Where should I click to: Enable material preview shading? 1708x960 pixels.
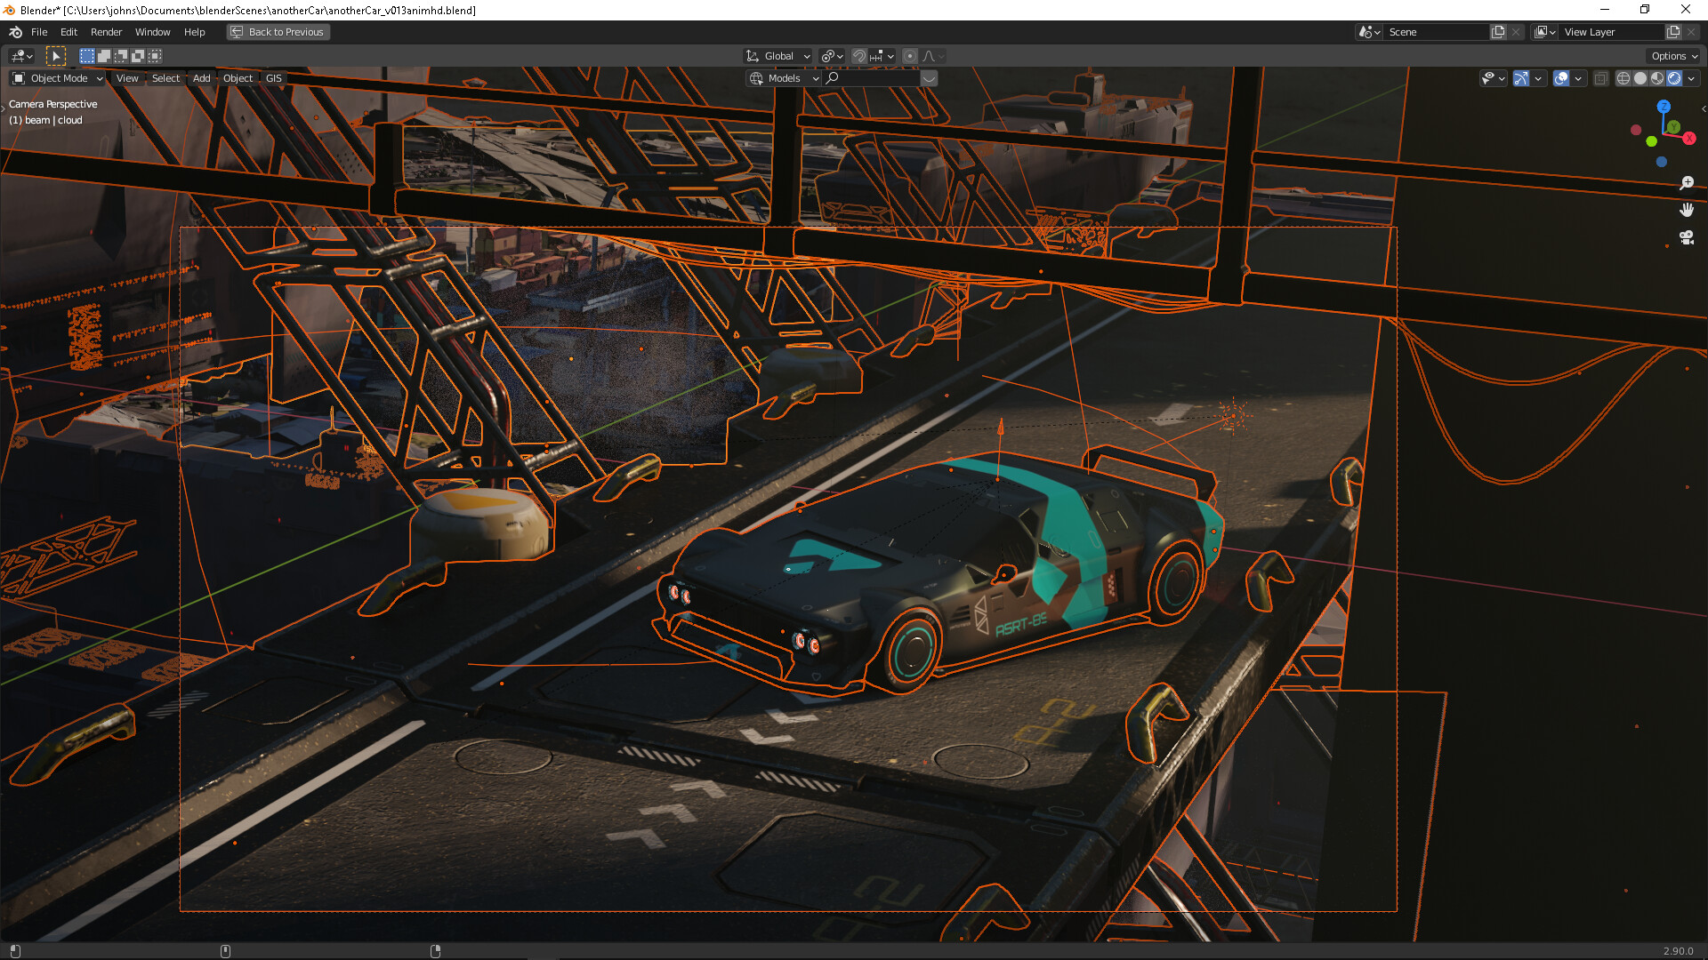[x=1657, y=78]
